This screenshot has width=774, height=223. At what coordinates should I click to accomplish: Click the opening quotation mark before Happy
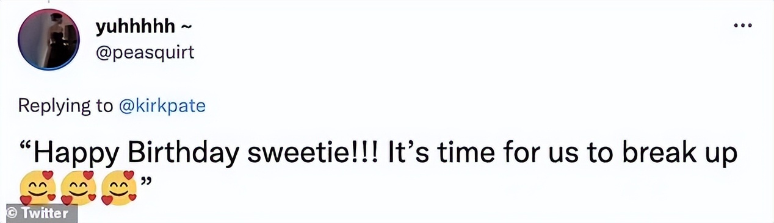[26, 148]
